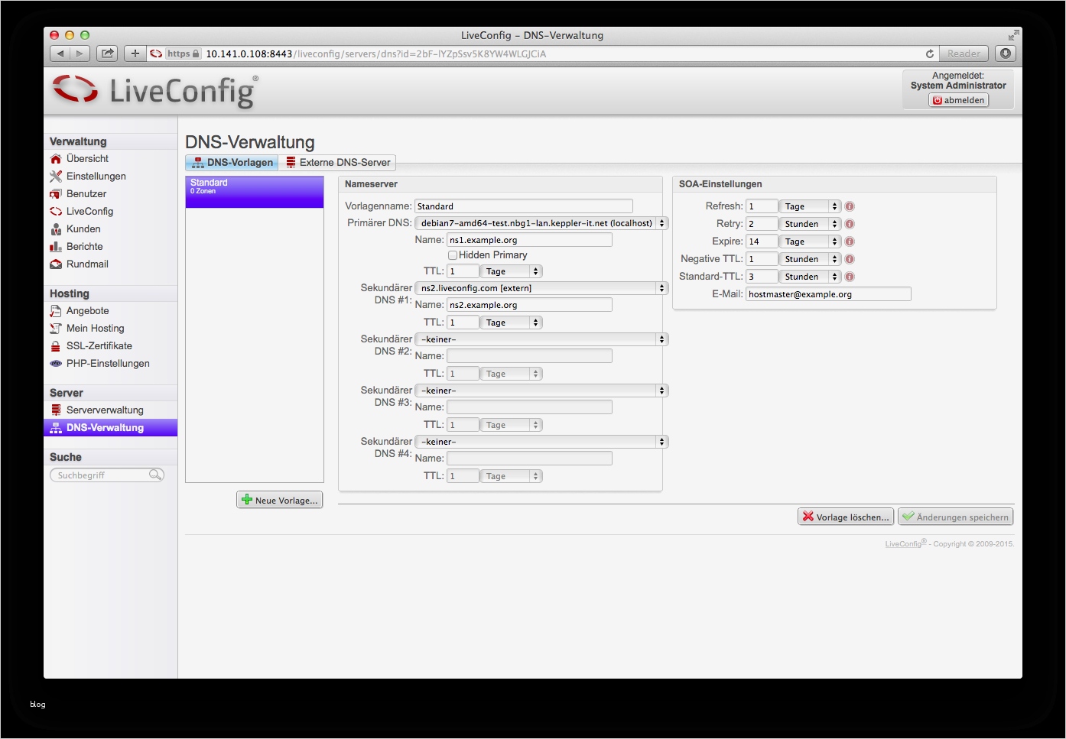Open Safari downloads icon
1066x739 pixels.
(1006, 53)
